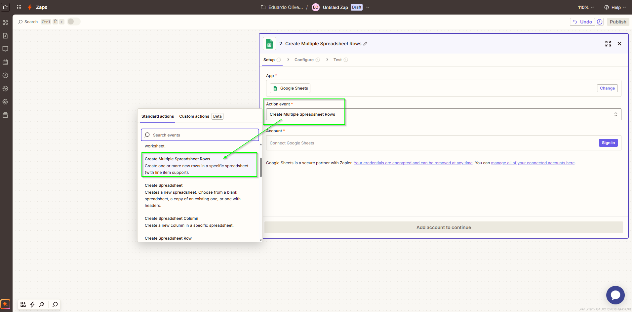Switch to the Setup tab

click(272, 60)
